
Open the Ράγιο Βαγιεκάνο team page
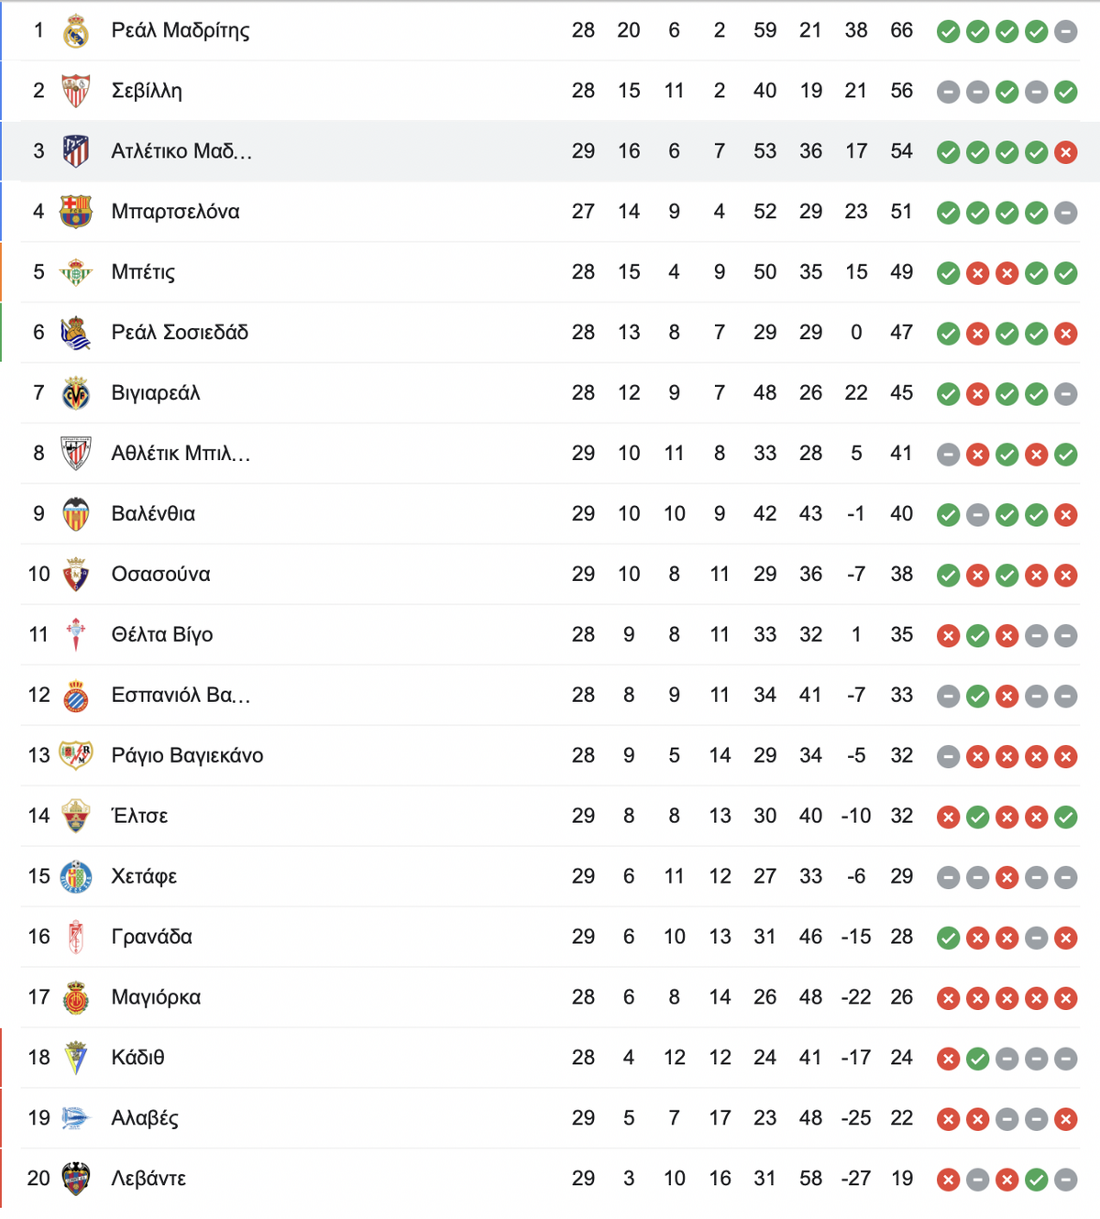click(187, 756)
